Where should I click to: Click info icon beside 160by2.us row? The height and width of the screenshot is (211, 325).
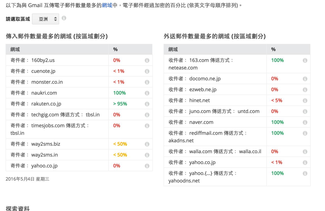point(147,60)
